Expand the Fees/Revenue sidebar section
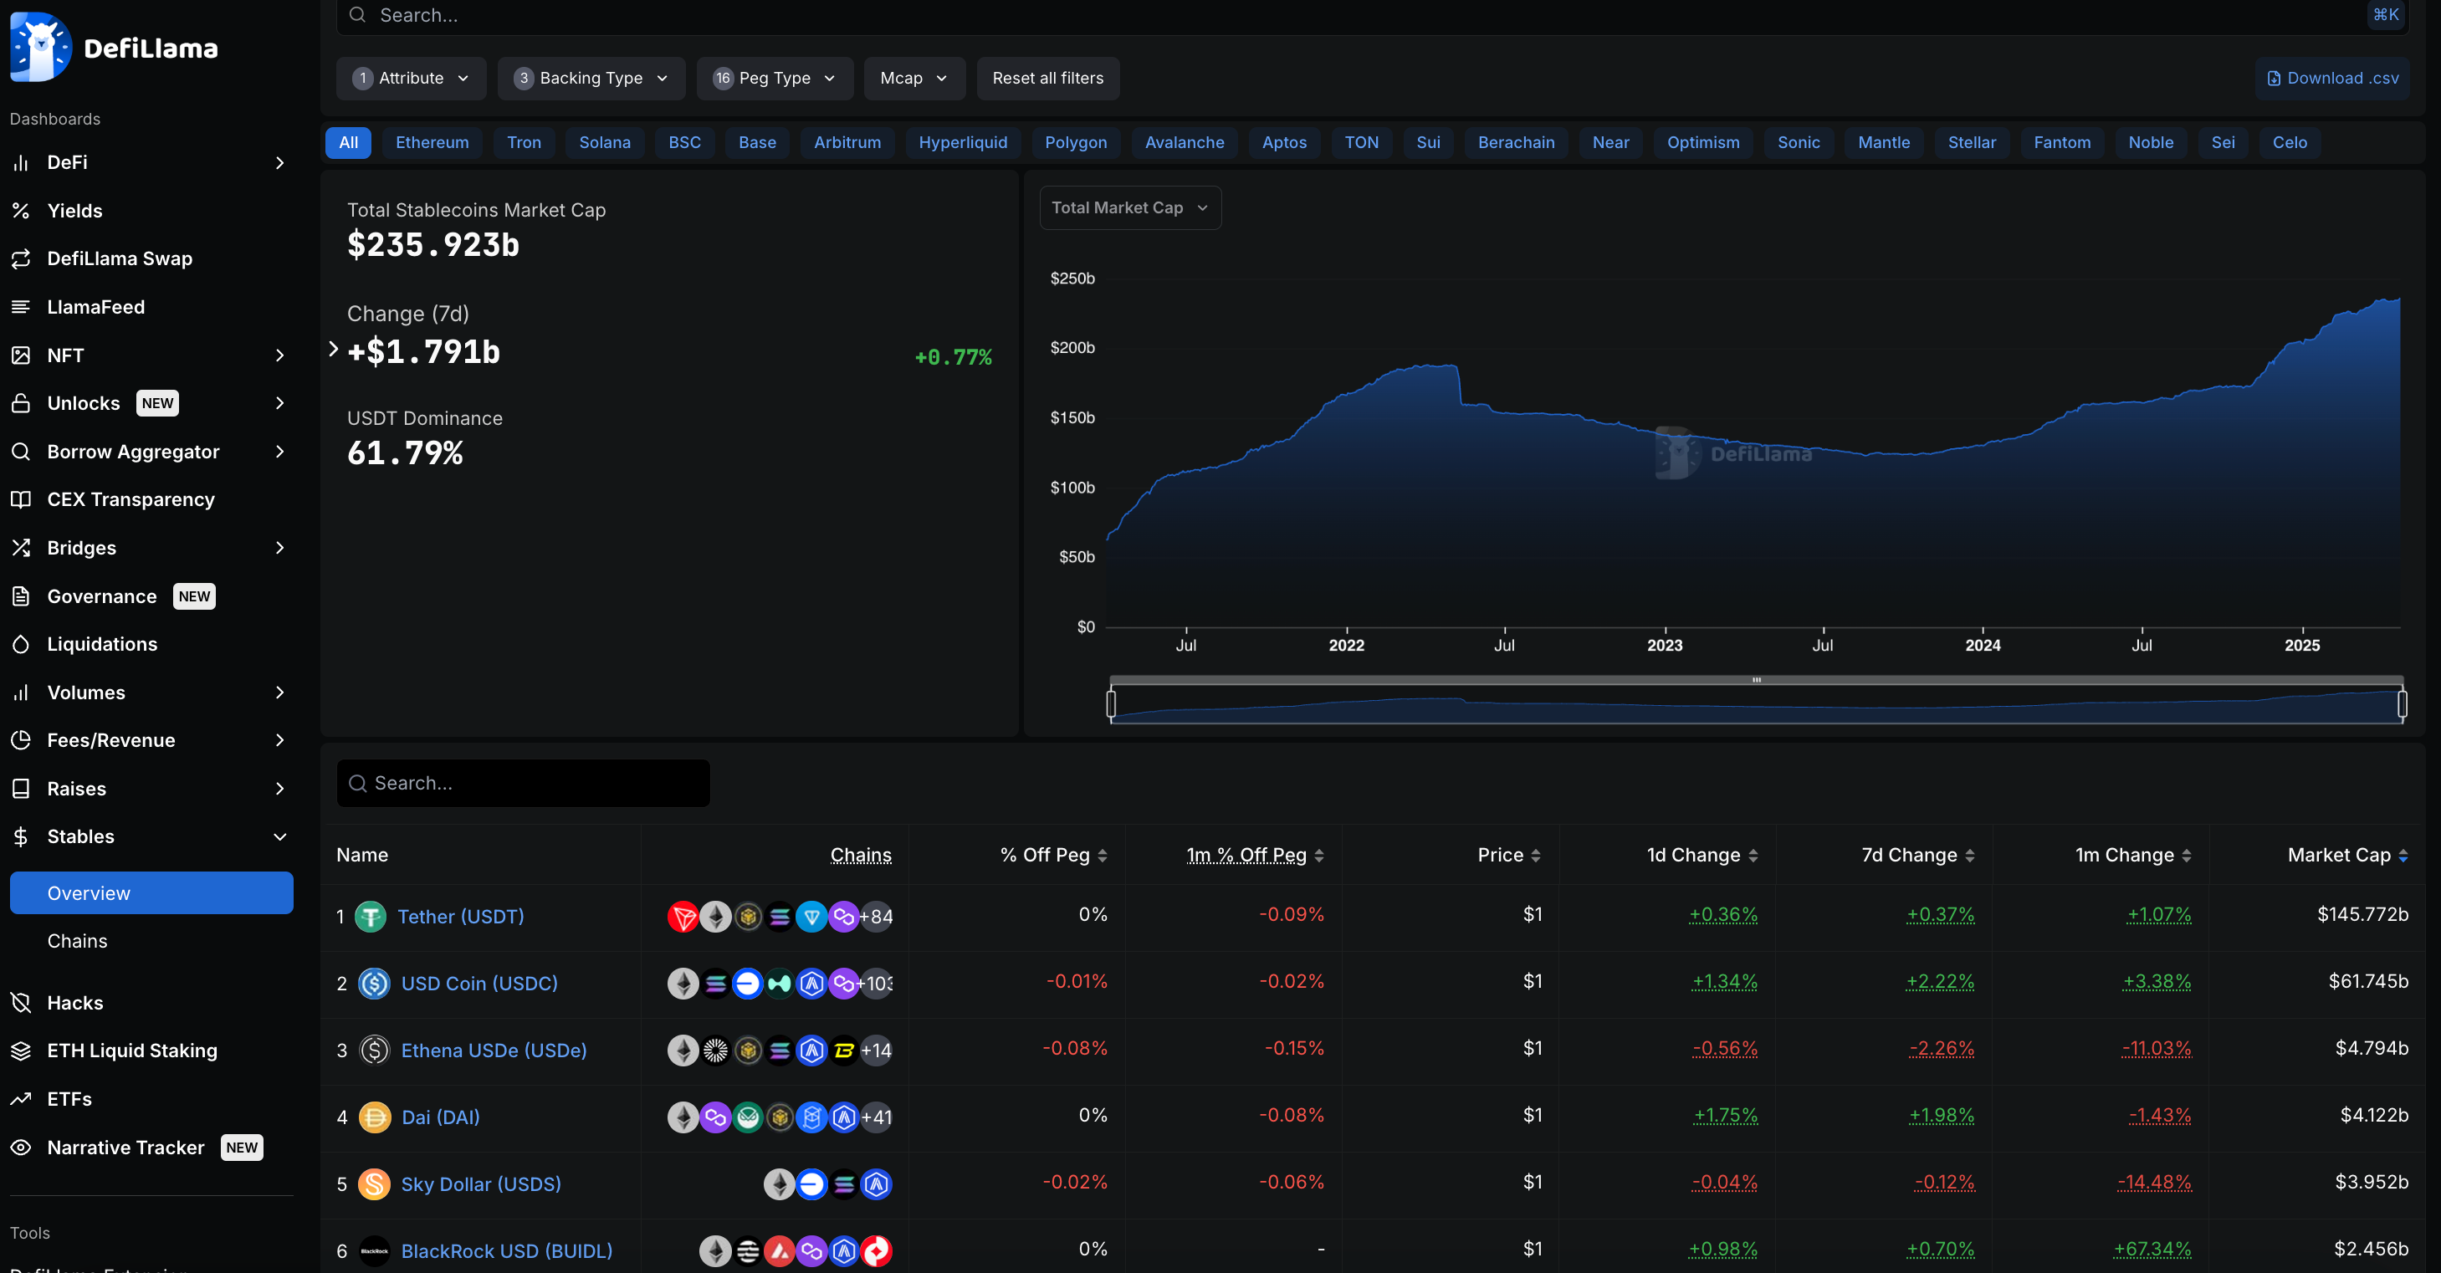 [x=279, y=739]
